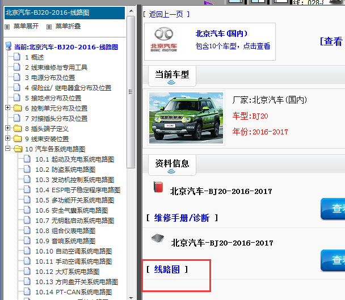
Task: Click page icon for 2 线束维修与专用工具
Action: pyautogui.click(x=17, y=67)
